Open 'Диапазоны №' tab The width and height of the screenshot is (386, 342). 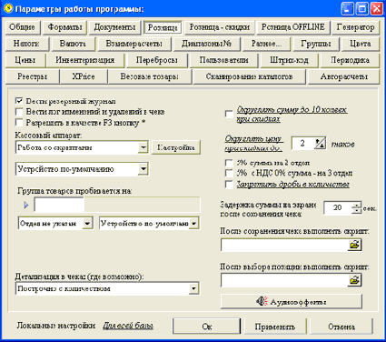(x=207, y=44)
